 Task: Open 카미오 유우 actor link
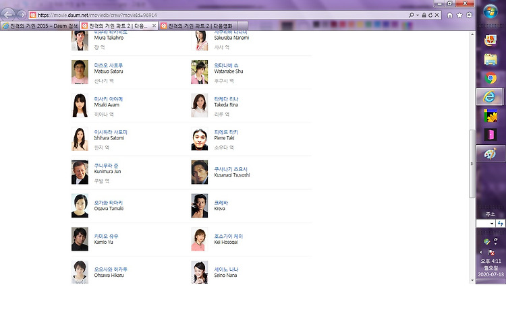106,236
